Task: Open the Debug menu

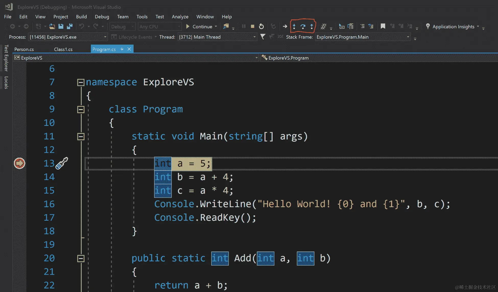Action: (x=102, y=17)
